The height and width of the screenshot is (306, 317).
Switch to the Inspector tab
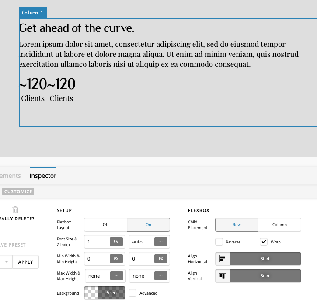point(43,176)
